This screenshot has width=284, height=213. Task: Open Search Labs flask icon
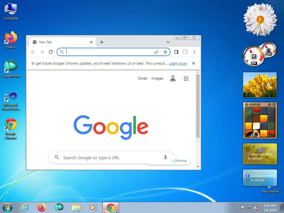[x=173, y=78]
